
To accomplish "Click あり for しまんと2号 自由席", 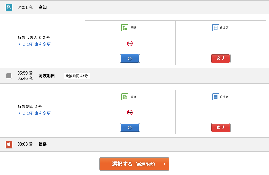I will pos(220,58).
